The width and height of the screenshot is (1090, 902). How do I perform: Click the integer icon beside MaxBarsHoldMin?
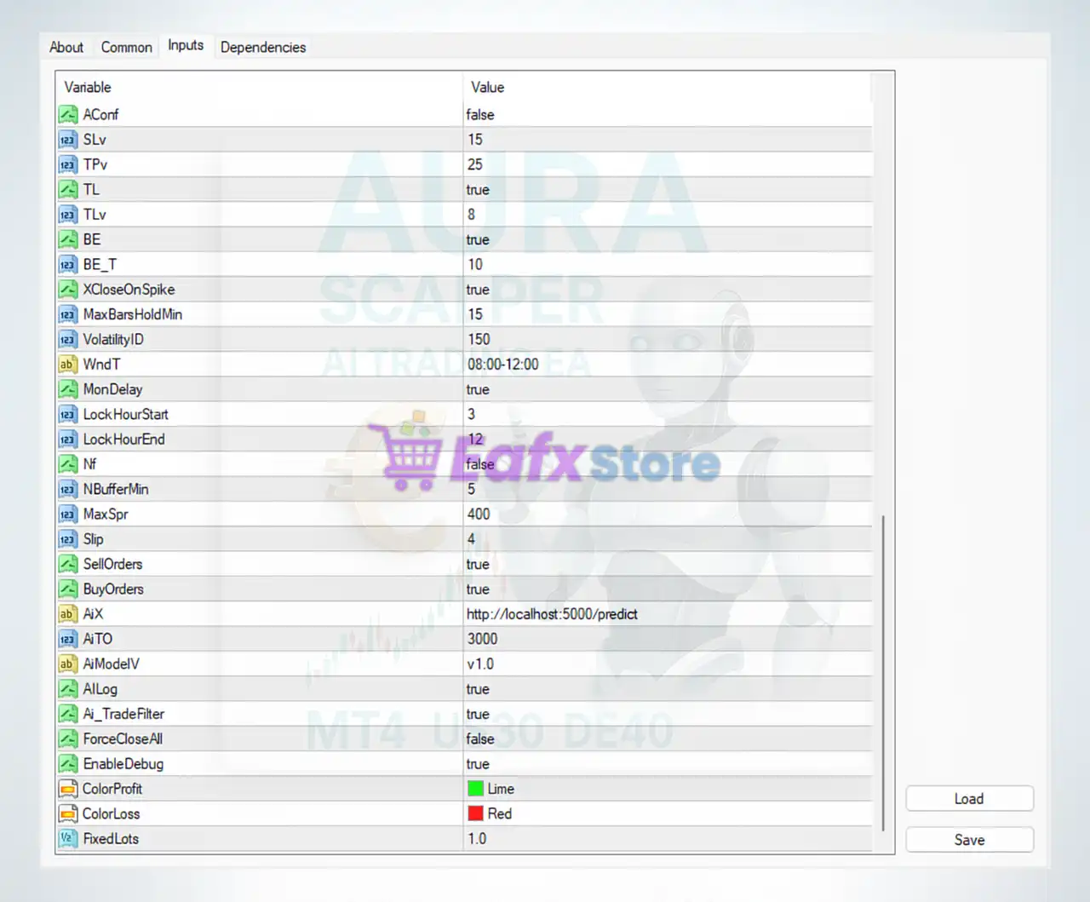tap(68, 314)
